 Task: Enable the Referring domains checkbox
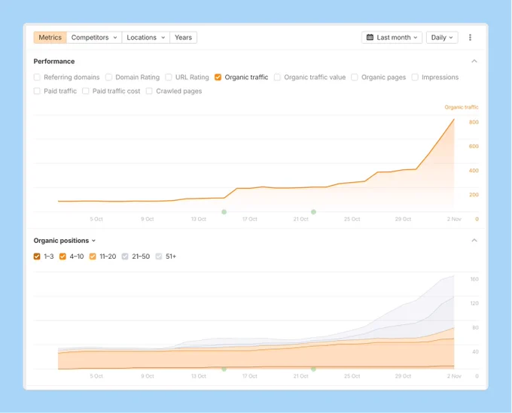(37, 77)
